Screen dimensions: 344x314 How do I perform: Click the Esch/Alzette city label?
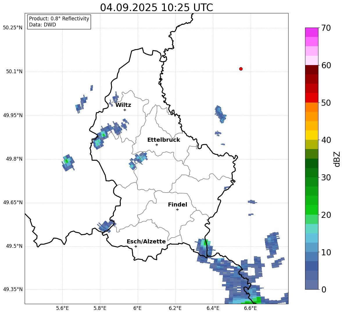146,242
